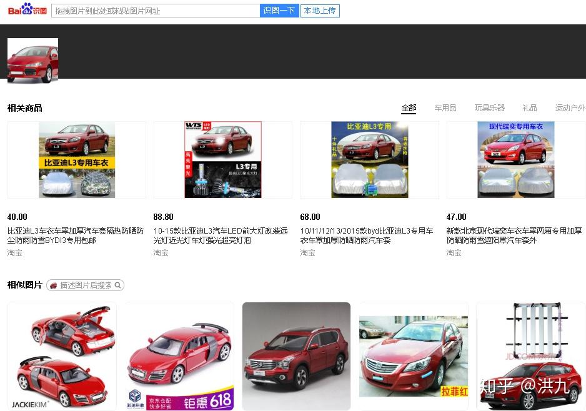586x411 pixels.
Task: Focus the 描述图片后搜索 input field
Action: click(86, 285)
